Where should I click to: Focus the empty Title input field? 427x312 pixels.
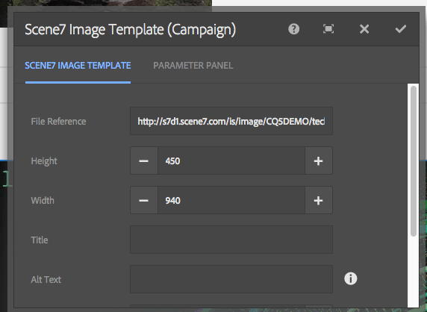coord(231,240)
